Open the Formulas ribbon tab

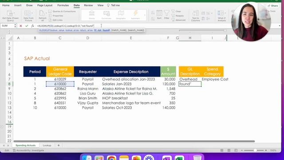click(x=63, y=5)
